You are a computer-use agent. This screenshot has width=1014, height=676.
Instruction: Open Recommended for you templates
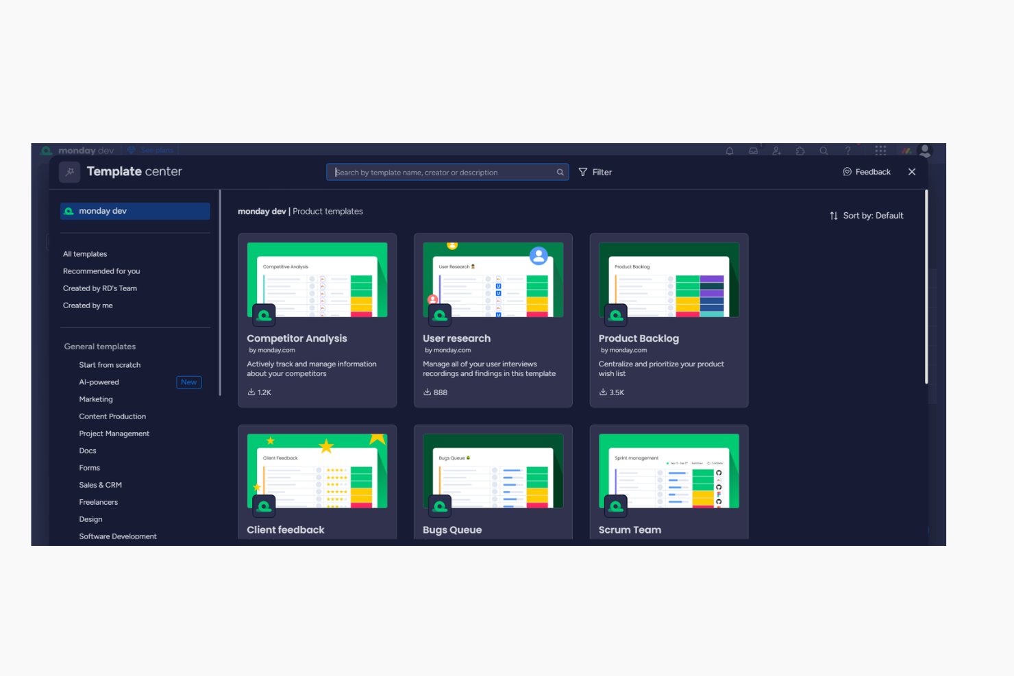tap(101, 271)
